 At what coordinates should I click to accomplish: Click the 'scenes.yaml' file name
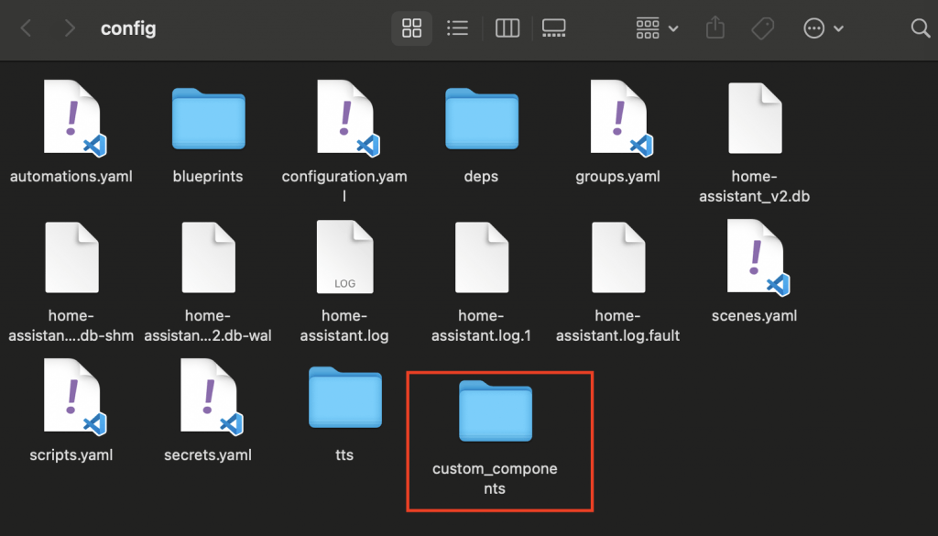[x=755, y=316]
